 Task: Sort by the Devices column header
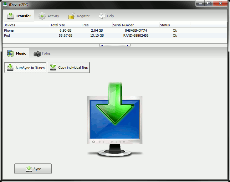click(26, 25)
